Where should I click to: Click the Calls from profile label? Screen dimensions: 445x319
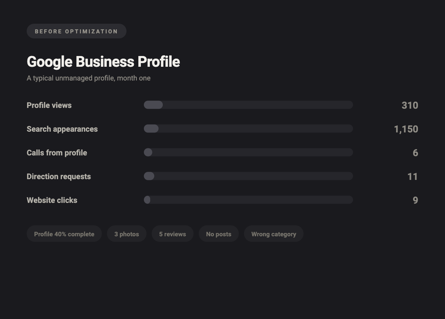tap(57, 153)
